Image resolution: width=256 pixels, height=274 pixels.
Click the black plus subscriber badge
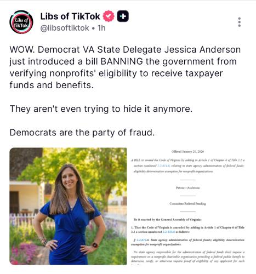point(123,16)
